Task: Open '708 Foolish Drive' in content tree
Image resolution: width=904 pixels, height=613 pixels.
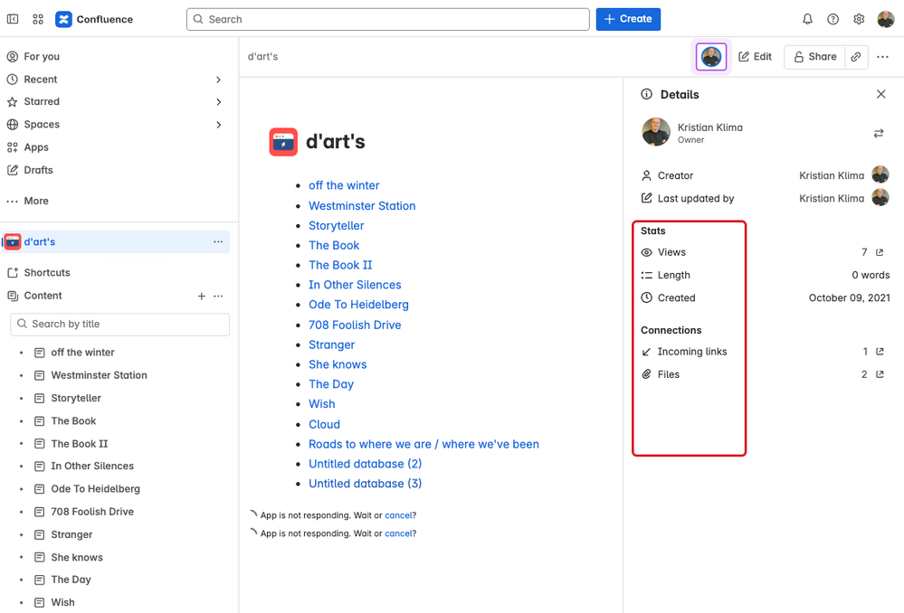Action: point(92,512)
